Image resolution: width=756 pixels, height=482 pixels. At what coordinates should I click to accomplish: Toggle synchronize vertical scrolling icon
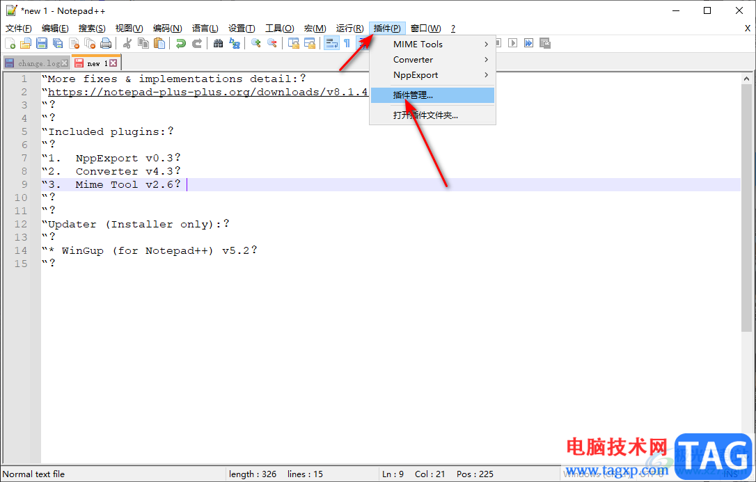(x=294, y=43)
